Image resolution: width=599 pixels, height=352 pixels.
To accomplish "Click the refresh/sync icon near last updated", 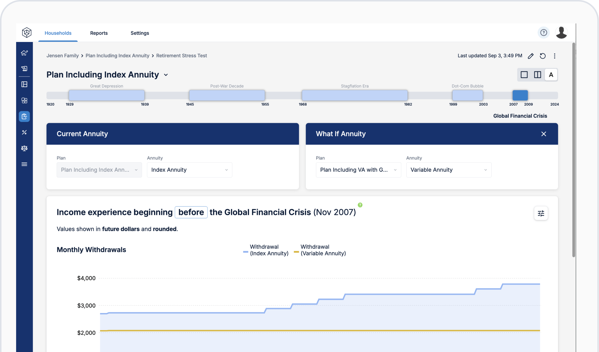I will (543, 56).
